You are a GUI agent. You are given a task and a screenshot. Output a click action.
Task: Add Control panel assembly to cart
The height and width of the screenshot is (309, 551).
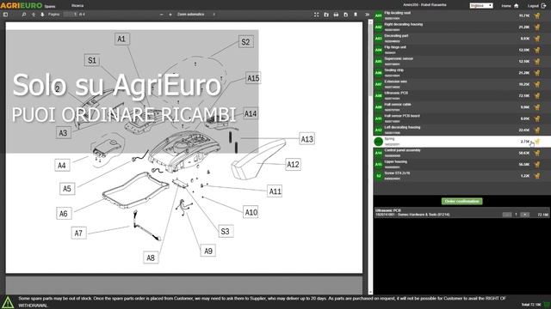(537, 153)
